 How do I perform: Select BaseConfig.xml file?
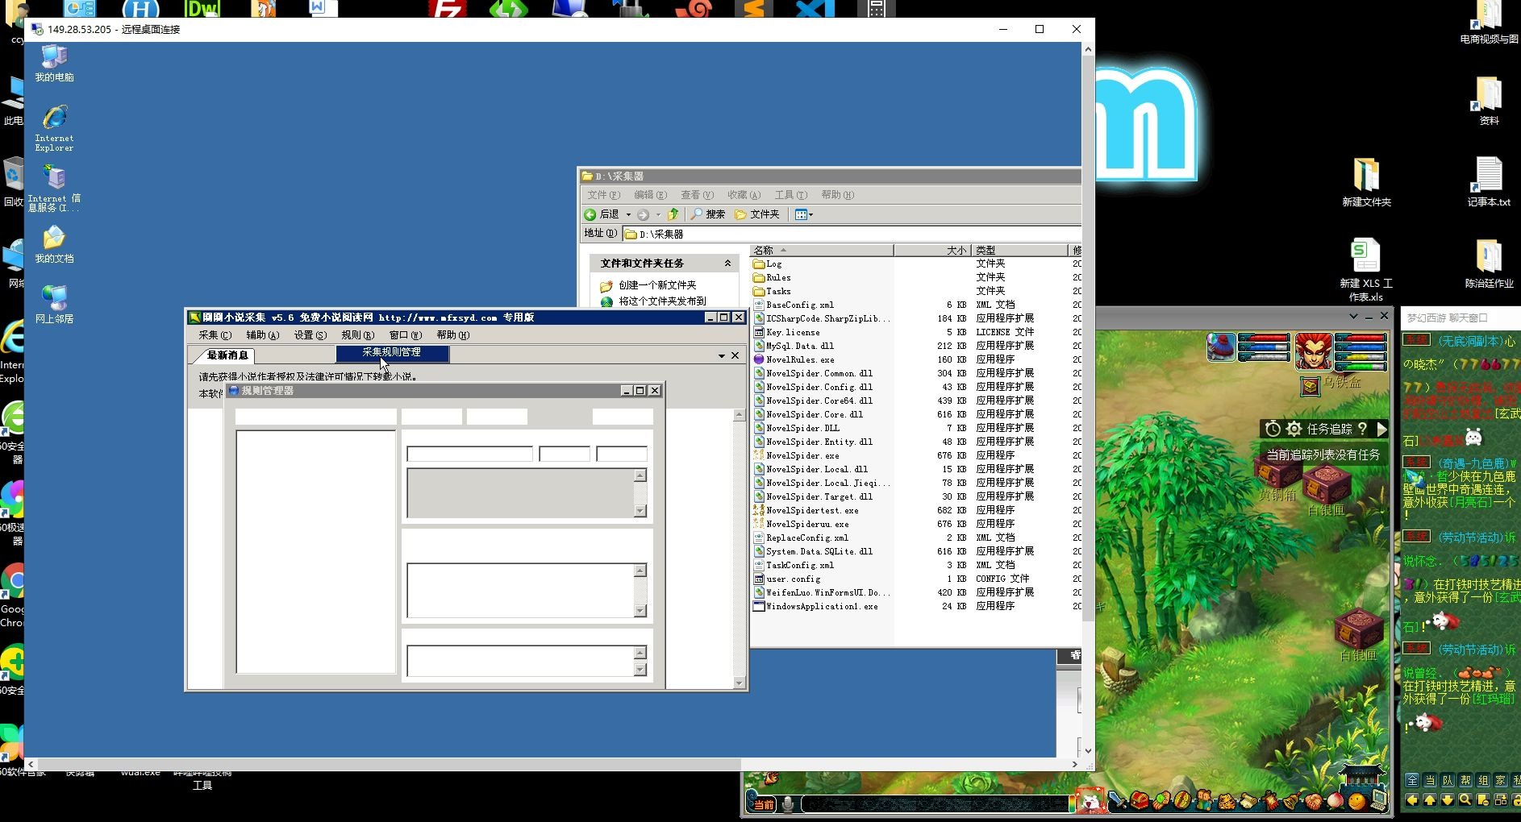pos(794,305)
